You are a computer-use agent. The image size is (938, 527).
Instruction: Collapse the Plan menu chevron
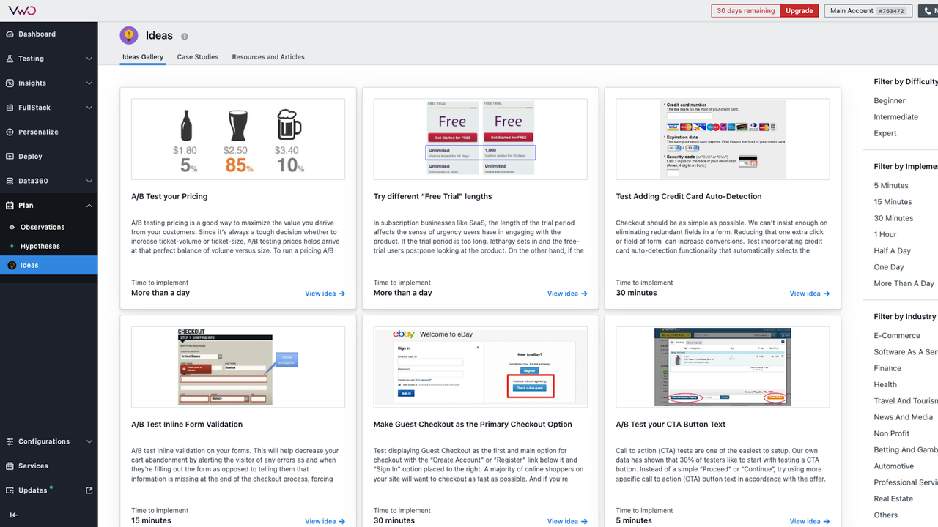click(89, 206)
